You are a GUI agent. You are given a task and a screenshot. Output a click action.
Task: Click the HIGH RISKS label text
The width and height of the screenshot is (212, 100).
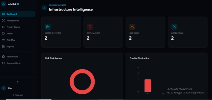coord(134,33)
